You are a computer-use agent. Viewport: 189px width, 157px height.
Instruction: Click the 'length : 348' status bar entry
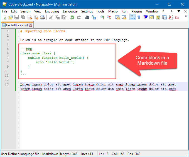point(68,154)
